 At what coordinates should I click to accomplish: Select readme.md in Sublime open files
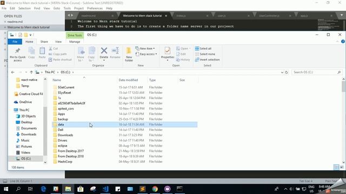tap(15, 22)
